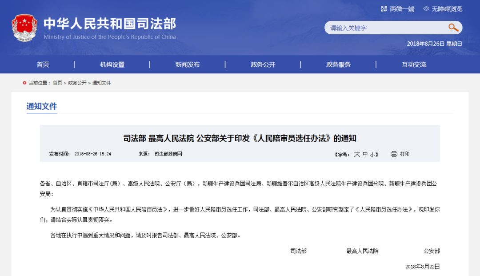Image resolution: width=480 pixels, height=276 pixels.
Task: Click the signature 公安部 at bottom right
Action: coord(432,251)
